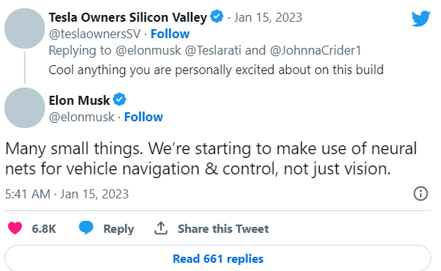This screenshot has width=441, height=271.
Task: Click the Twitter bird logo
Action: pos(421,19)
